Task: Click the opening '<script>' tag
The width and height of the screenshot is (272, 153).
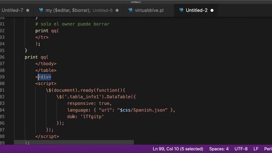Action: tap(46, 83)
